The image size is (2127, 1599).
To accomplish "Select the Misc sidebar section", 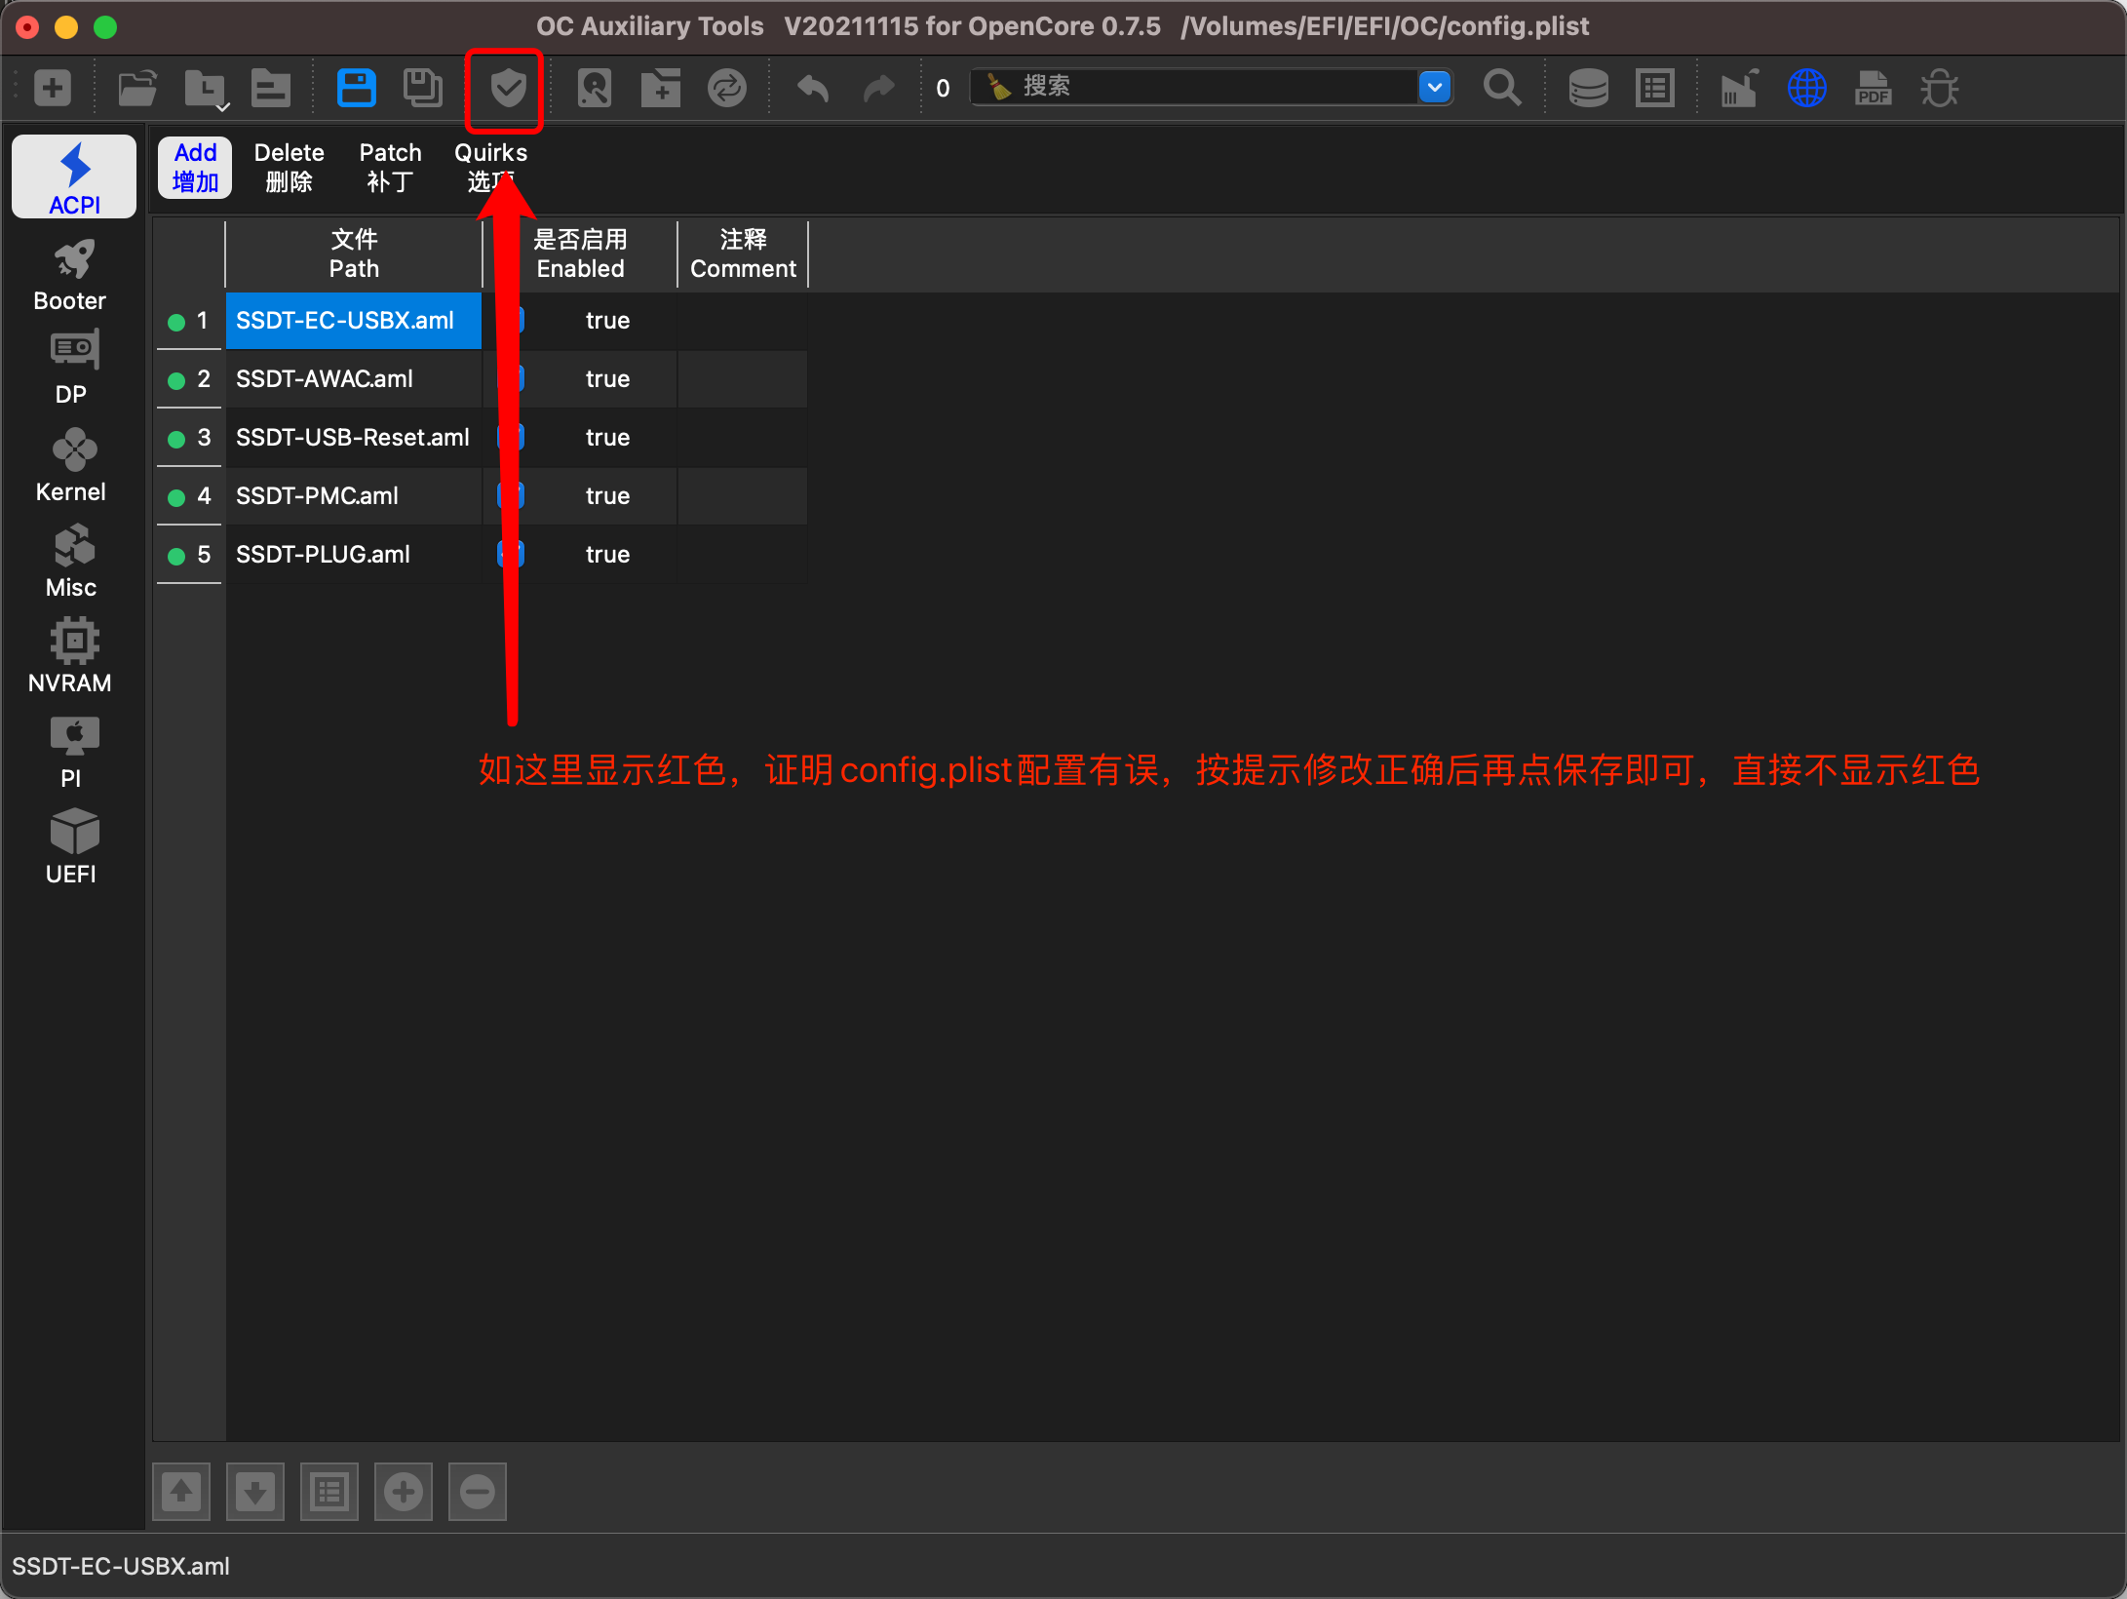I will coord(70,562).
